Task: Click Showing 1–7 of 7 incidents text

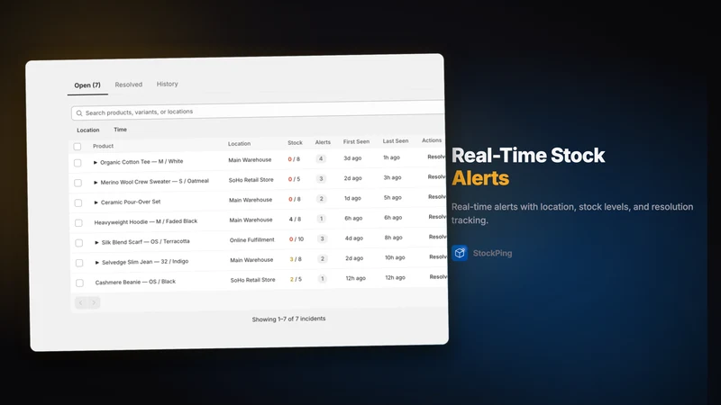Action: pyautogui.click(x=288, y=319)
